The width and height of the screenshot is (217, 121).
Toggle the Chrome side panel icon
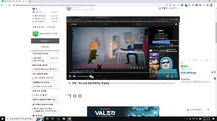click(x=207, y=5)
